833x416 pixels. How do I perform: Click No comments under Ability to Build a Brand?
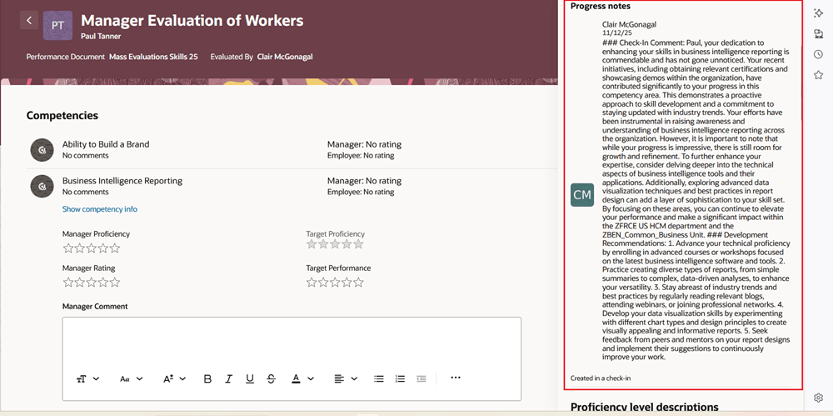click(86, 155)
